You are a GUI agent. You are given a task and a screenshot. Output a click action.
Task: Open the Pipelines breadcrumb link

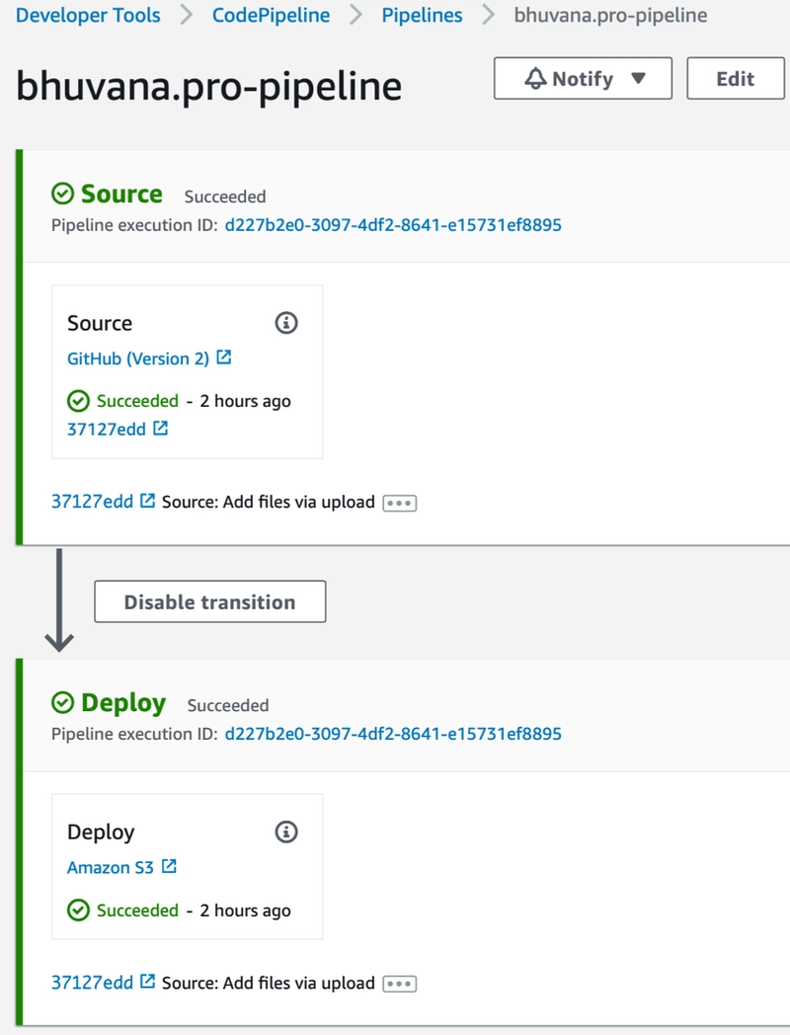(422, 16)
